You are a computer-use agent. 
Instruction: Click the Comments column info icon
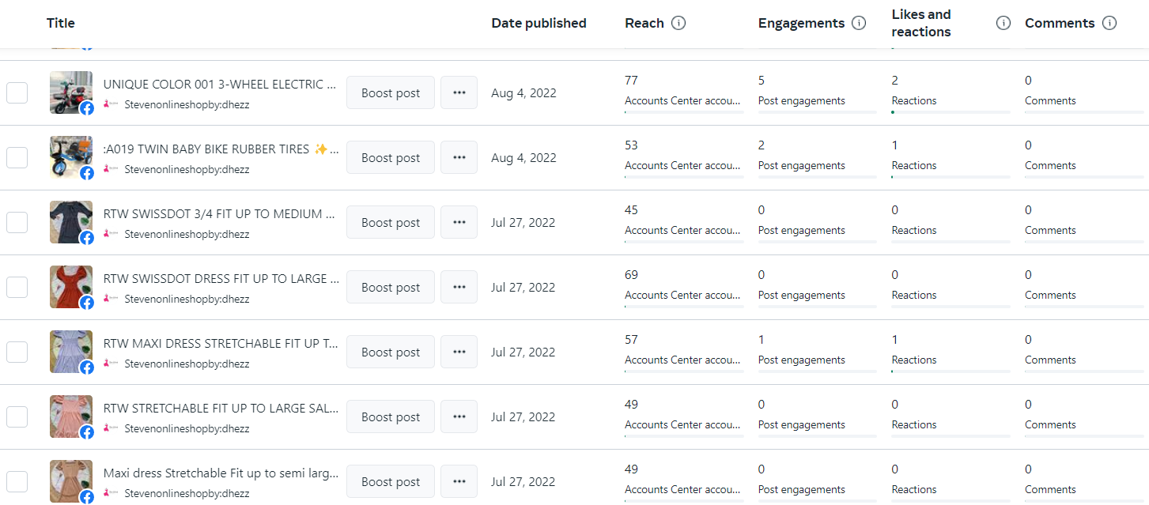1109,23
